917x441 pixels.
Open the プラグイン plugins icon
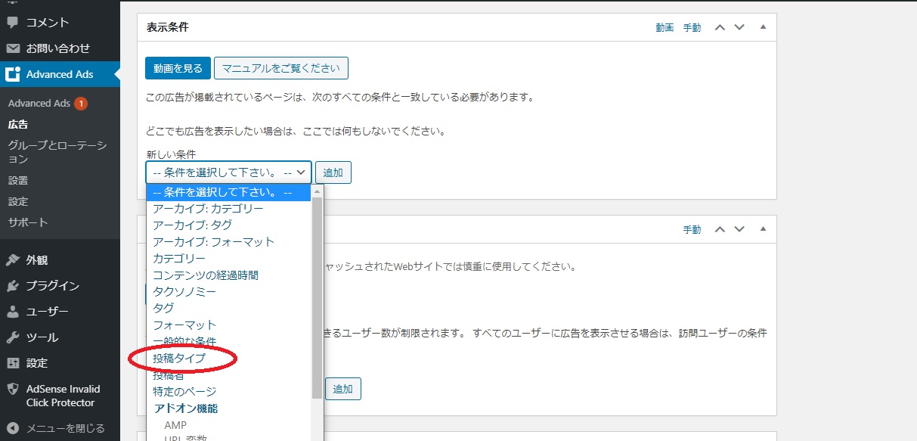13,286
